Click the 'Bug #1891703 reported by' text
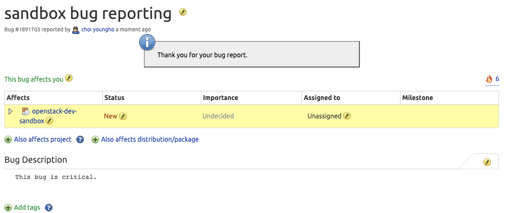 (x=37, y=29)
